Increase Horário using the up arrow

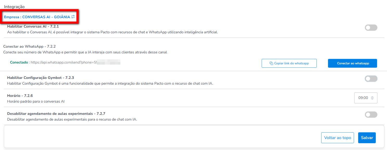coord(372,97)
